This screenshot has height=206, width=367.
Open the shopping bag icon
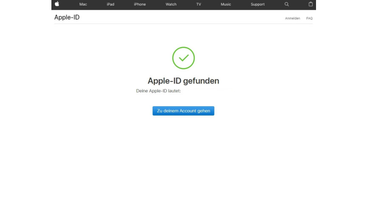tap(311, 4)
